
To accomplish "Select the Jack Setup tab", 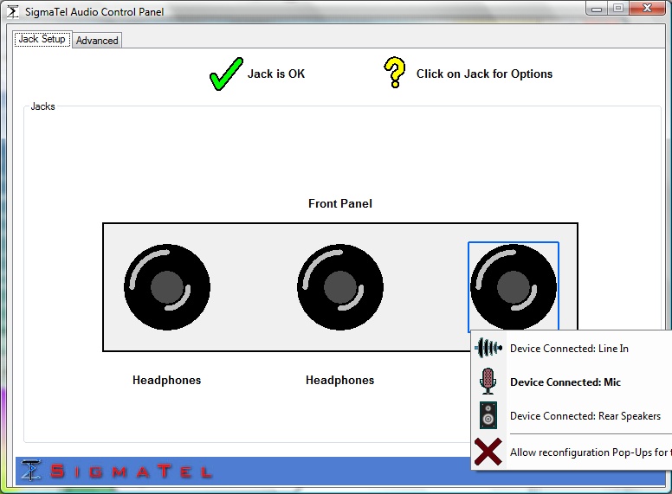I will [x=42, y=39].
